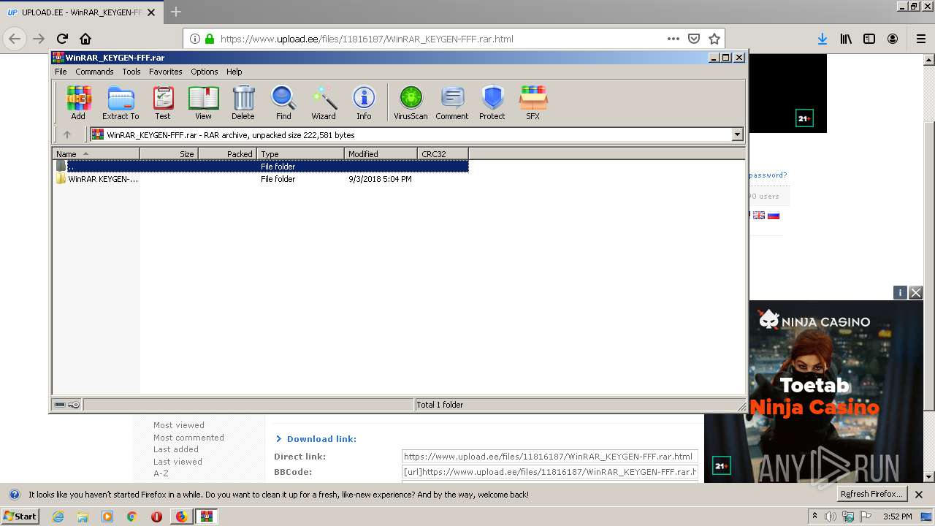Click Save to Pocket icon
Screen dimensions: 935x526
694,39
